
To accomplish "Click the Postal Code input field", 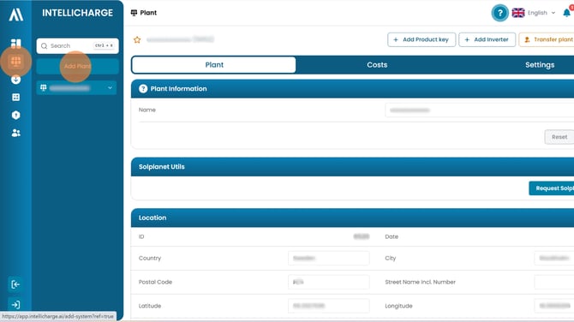I will point(329,282).
